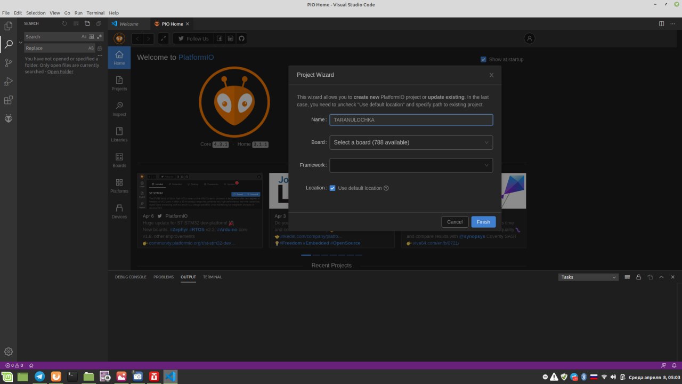
Task: Maximize the bottom panel with the chevron
Action: (661, 277)
